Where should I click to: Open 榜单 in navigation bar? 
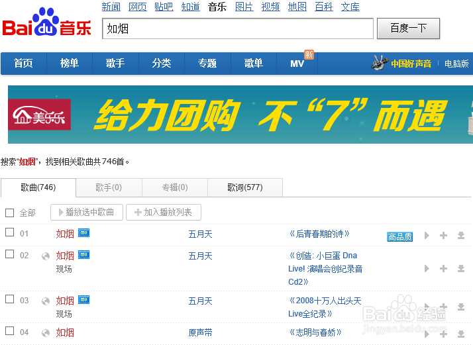click(70, 64)
